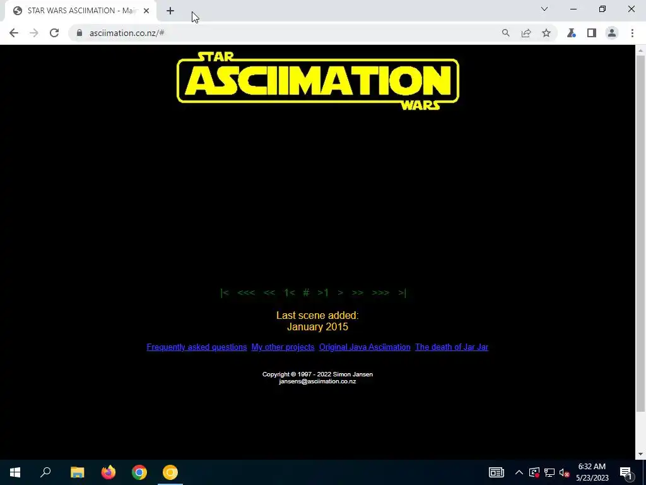Viewport: 646px width, 485px height.
Task: Open My other projects link
Action: [x=283, y=347]
